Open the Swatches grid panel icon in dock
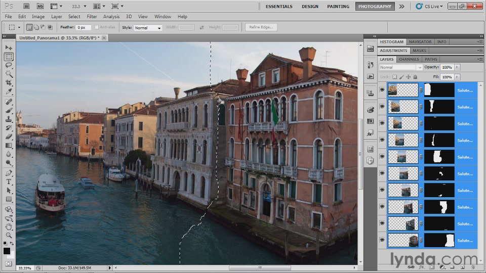This screenshot has height=273, width=486. point(371,121)
